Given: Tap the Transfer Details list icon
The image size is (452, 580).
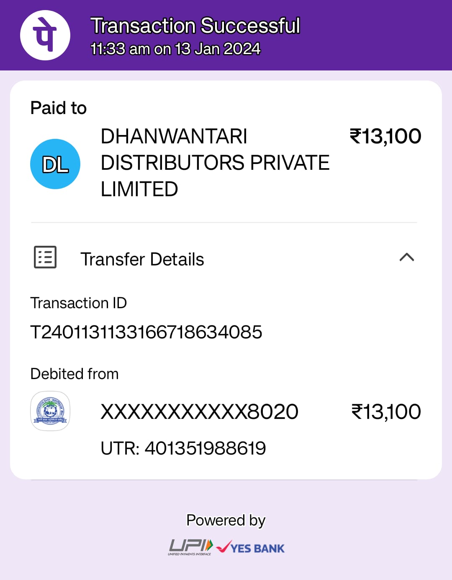Looking at the screenshot, I should tap(45, 257).
